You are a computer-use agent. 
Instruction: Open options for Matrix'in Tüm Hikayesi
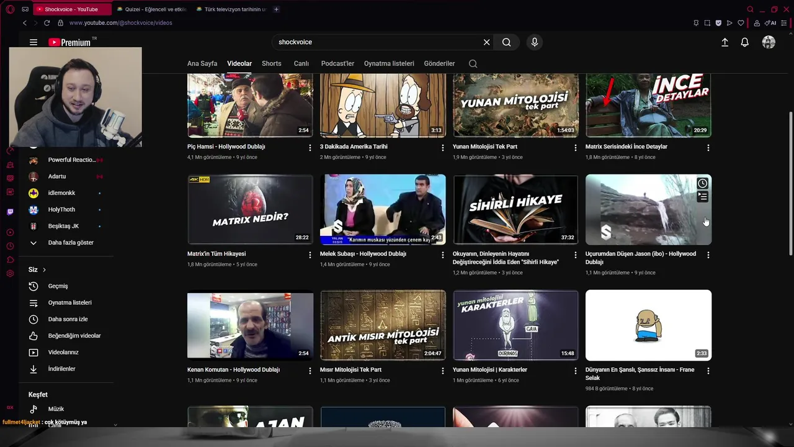pos(310,255)
